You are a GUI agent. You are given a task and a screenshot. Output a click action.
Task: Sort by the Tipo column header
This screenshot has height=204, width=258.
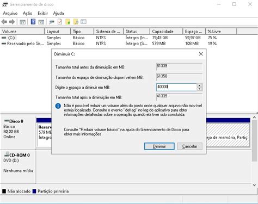click(82, 32)
